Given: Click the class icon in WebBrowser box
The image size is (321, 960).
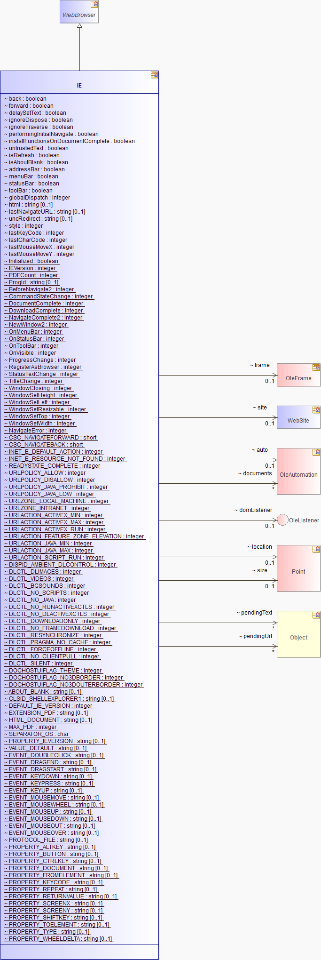Looking at the screenshot, I should click(x=94, y=4).
